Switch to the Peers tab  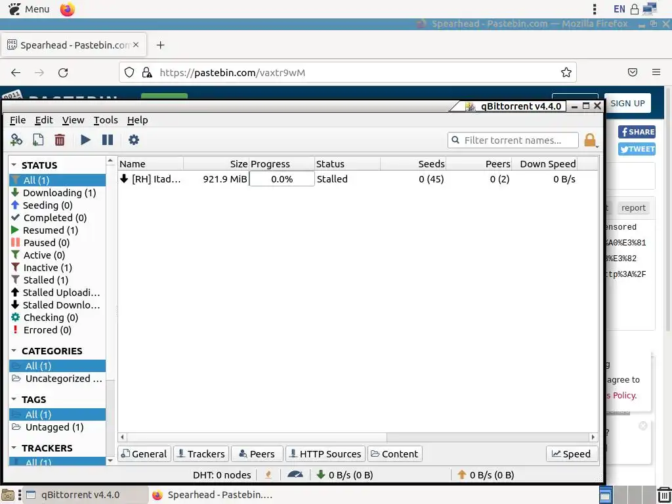[257, 454]
